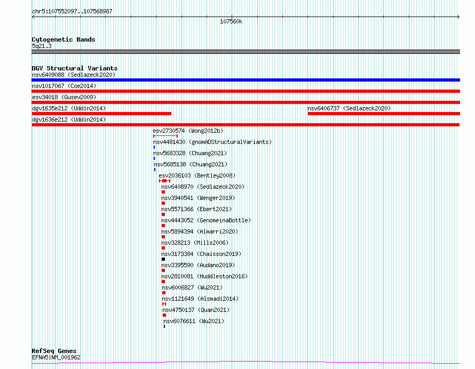Select nsv328213 (Mills2006) label
Image resolution: width=475 pixels, height=369 pixels.
point(195,243)
